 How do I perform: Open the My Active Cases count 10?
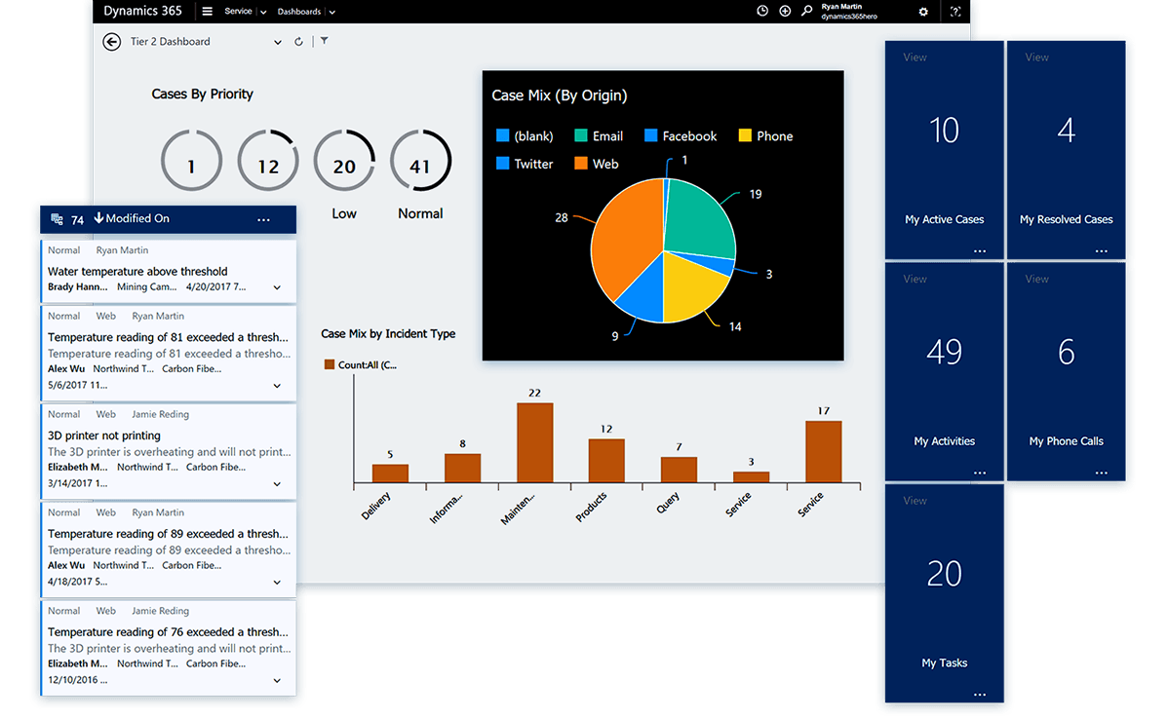coord(944,131)
